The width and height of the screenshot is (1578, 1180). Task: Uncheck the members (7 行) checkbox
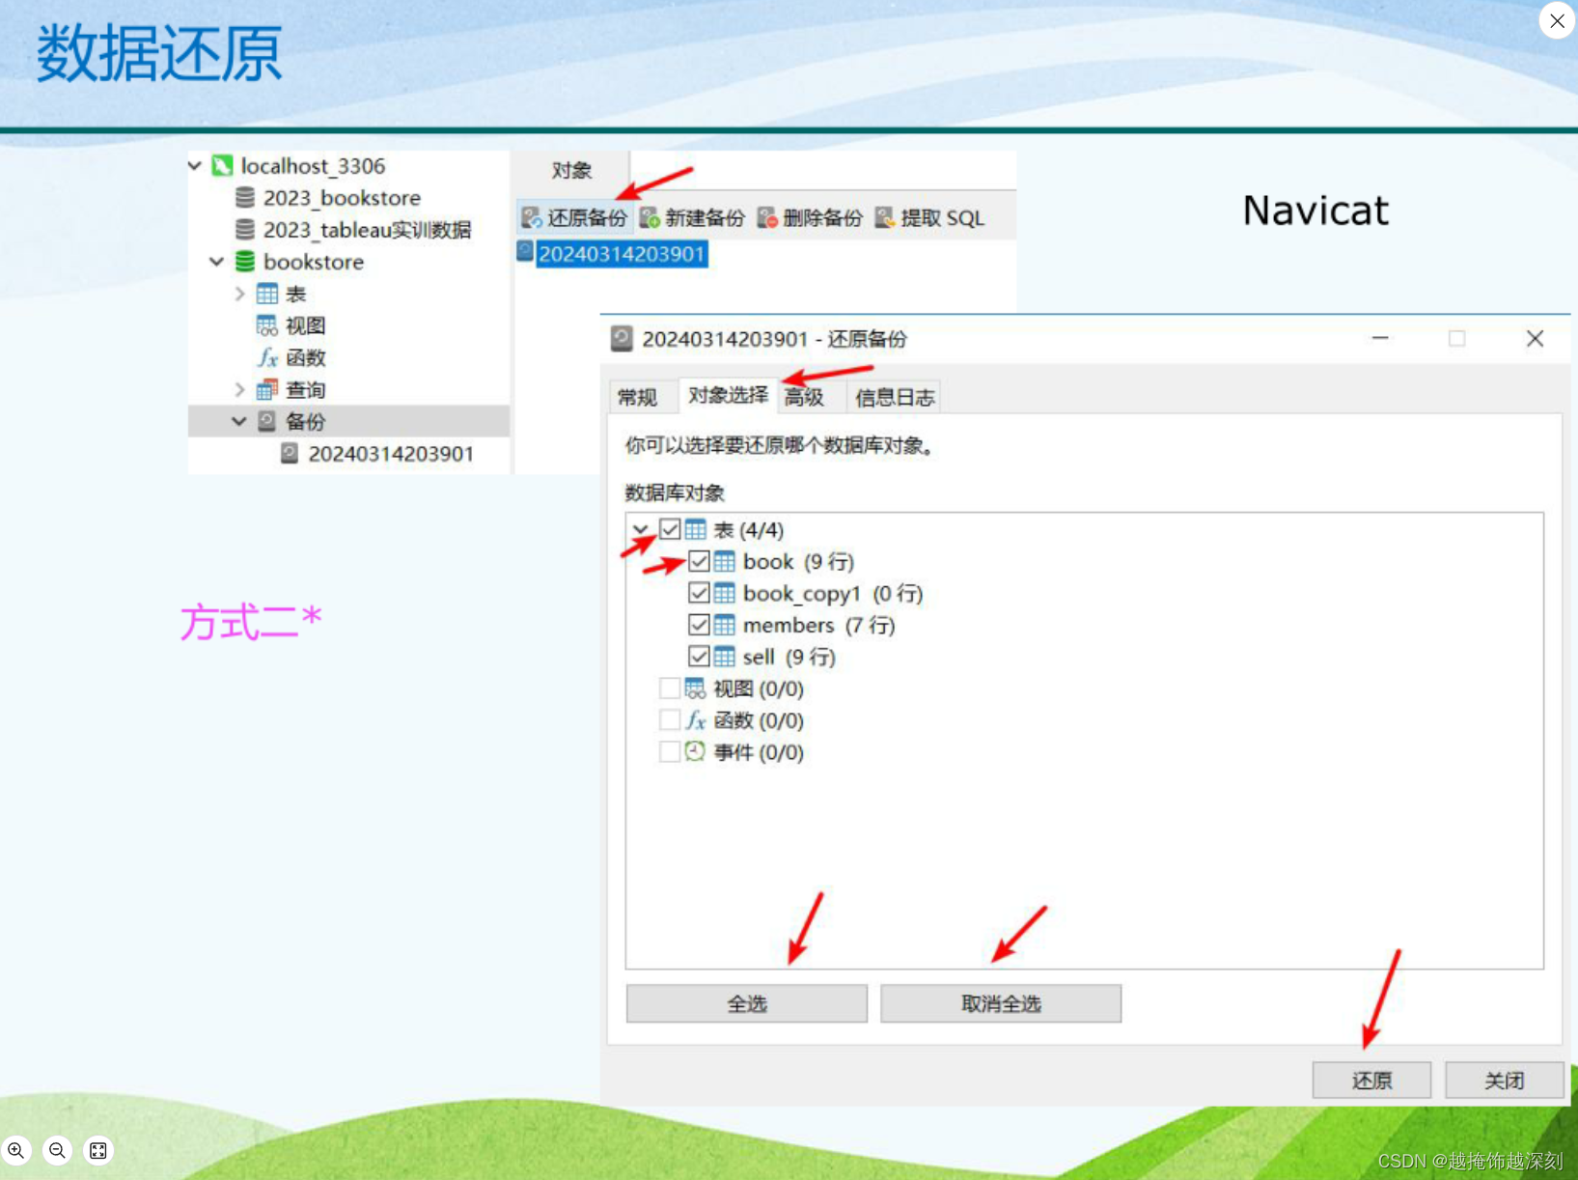coord(699,625)
